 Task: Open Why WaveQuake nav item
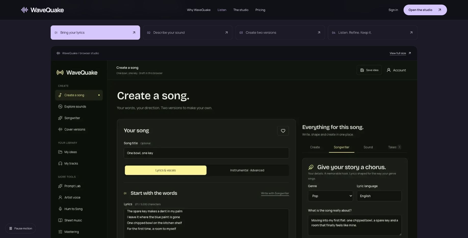[199, 10]
